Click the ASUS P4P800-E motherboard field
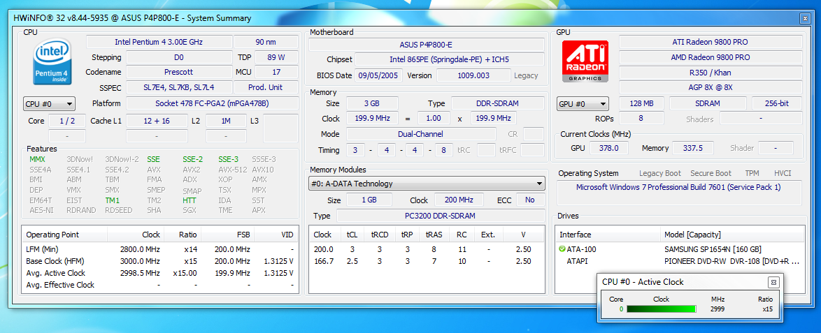The height and width of the screenshot is (333, 821). pyautogui.click(x=427, y=45)
